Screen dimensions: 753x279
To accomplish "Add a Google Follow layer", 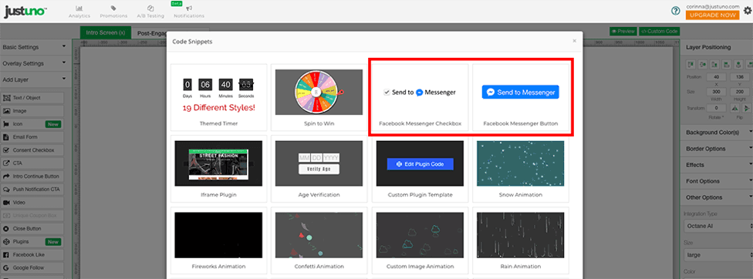I will pos(32,267).
